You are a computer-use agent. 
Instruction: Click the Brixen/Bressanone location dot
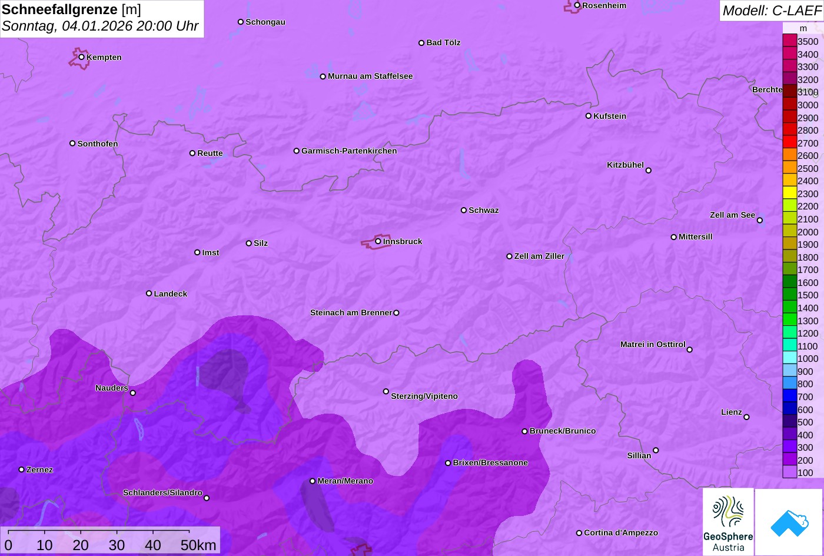point(448,463)
